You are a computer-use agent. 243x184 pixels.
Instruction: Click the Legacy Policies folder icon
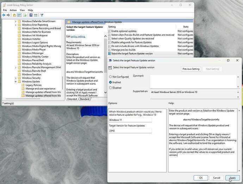coord(23,85)
